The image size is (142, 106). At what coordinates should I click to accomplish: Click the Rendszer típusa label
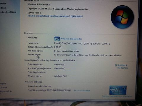(35, 51)
